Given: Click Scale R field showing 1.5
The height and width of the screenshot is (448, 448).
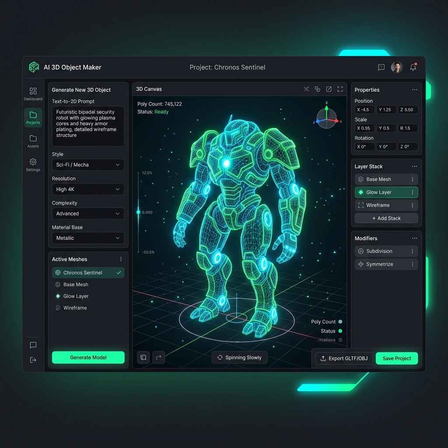Looking at the screenshot, I should (408, 128).
